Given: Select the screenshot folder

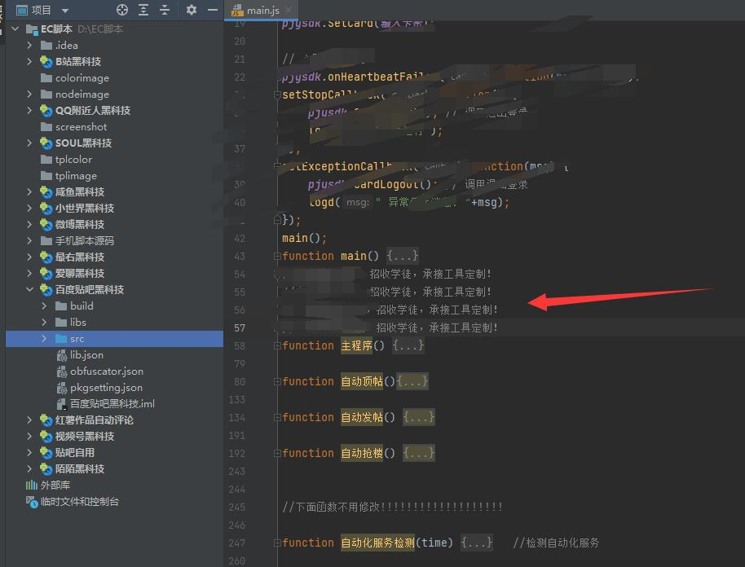Looking at the screenshot, I should [x=81, y=127].
